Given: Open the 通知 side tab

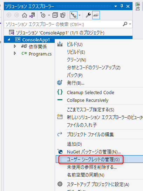Looking at the screenshot, I should click(137, 6).
